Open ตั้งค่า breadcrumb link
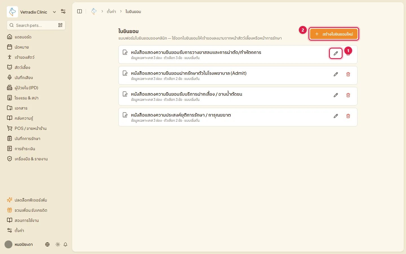This screenshot has width=406, height=254. 111,12
